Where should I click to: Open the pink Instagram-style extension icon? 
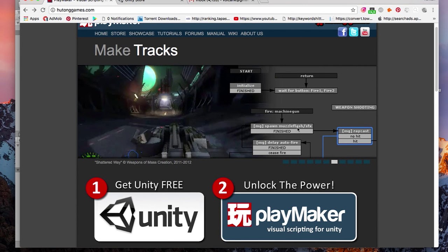[363, 10]
